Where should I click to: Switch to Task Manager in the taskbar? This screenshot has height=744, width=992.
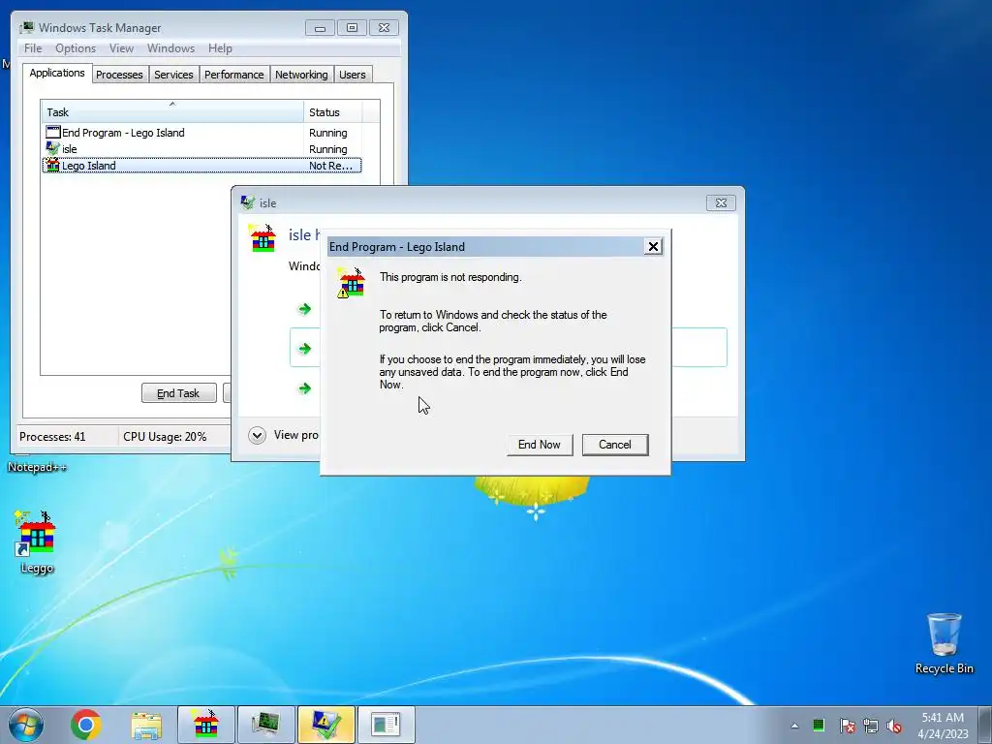click(266, 725)
